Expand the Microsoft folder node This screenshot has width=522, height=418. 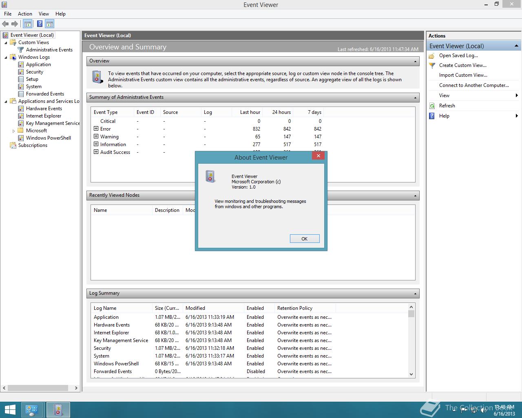coord(13,131)
